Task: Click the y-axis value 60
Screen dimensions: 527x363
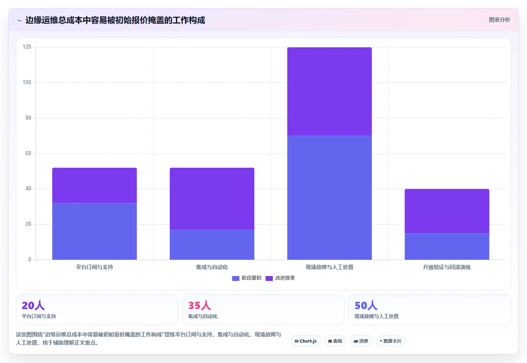Action: (28, 154)
